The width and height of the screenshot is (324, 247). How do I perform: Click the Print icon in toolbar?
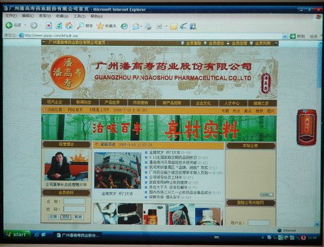coord(148,27)
